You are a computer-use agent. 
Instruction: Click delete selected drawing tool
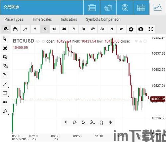(x=5, y=57)
